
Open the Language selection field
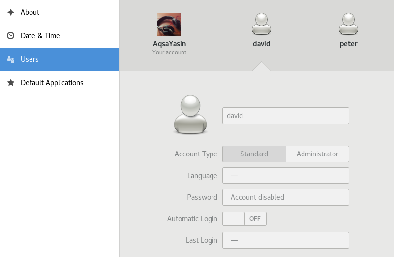(x=285, y=176)
